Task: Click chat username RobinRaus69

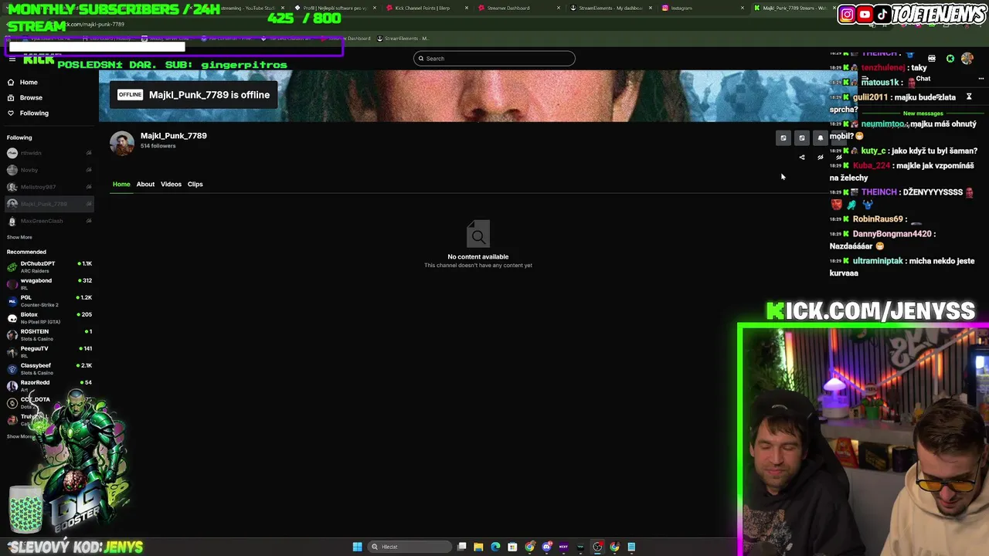Action: [878, 219]
